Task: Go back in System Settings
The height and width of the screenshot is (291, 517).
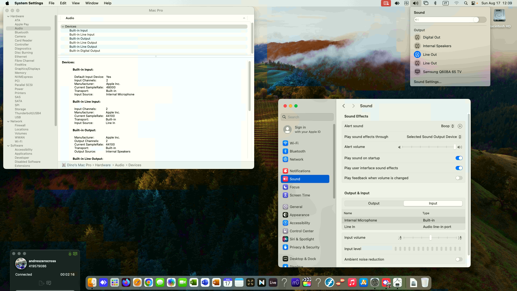Action: (344, 106)
